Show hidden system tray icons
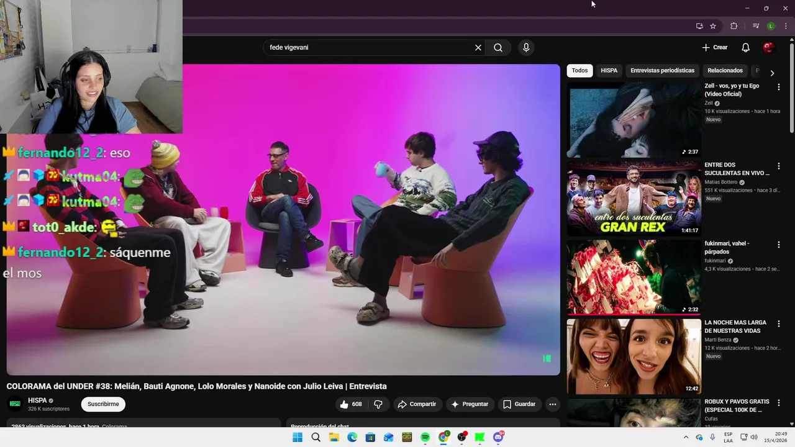 [x=686, y=437]
